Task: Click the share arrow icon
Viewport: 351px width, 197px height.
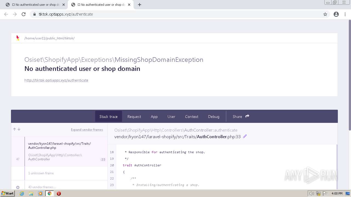Action: tap(247, 116)
